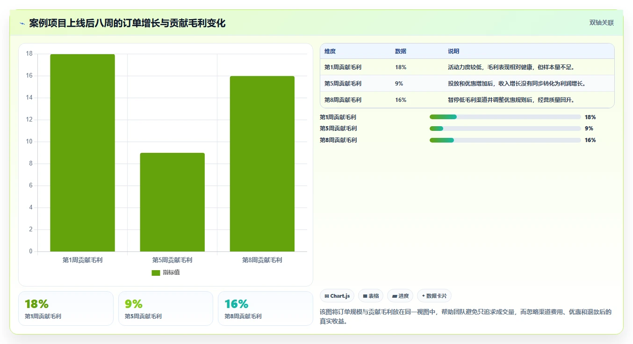Click the 第1周贡献毛利 progress bar
Viewport: 633px width, 344px height.
tap(505, 117)
